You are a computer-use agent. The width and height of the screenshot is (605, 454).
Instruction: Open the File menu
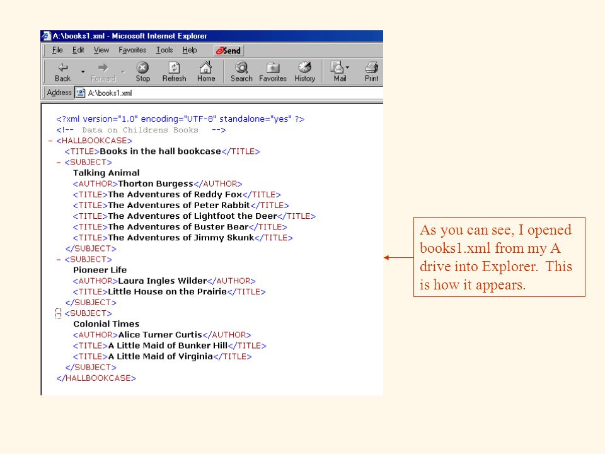click(57, 50)
